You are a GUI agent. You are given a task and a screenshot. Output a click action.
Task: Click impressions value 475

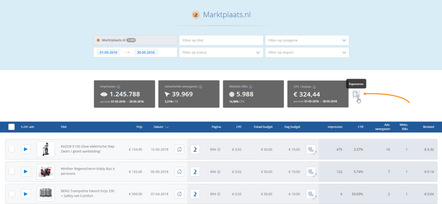tap(339, 149)
